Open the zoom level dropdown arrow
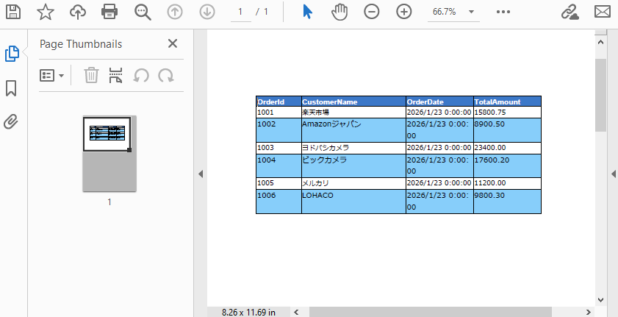The image size is (618, 317). 471,12
